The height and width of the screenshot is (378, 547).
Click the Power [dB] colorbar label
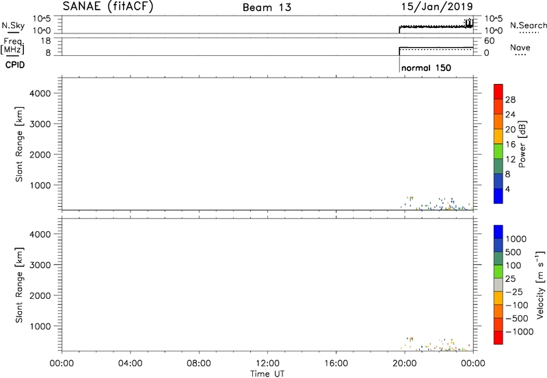(522, 144)
